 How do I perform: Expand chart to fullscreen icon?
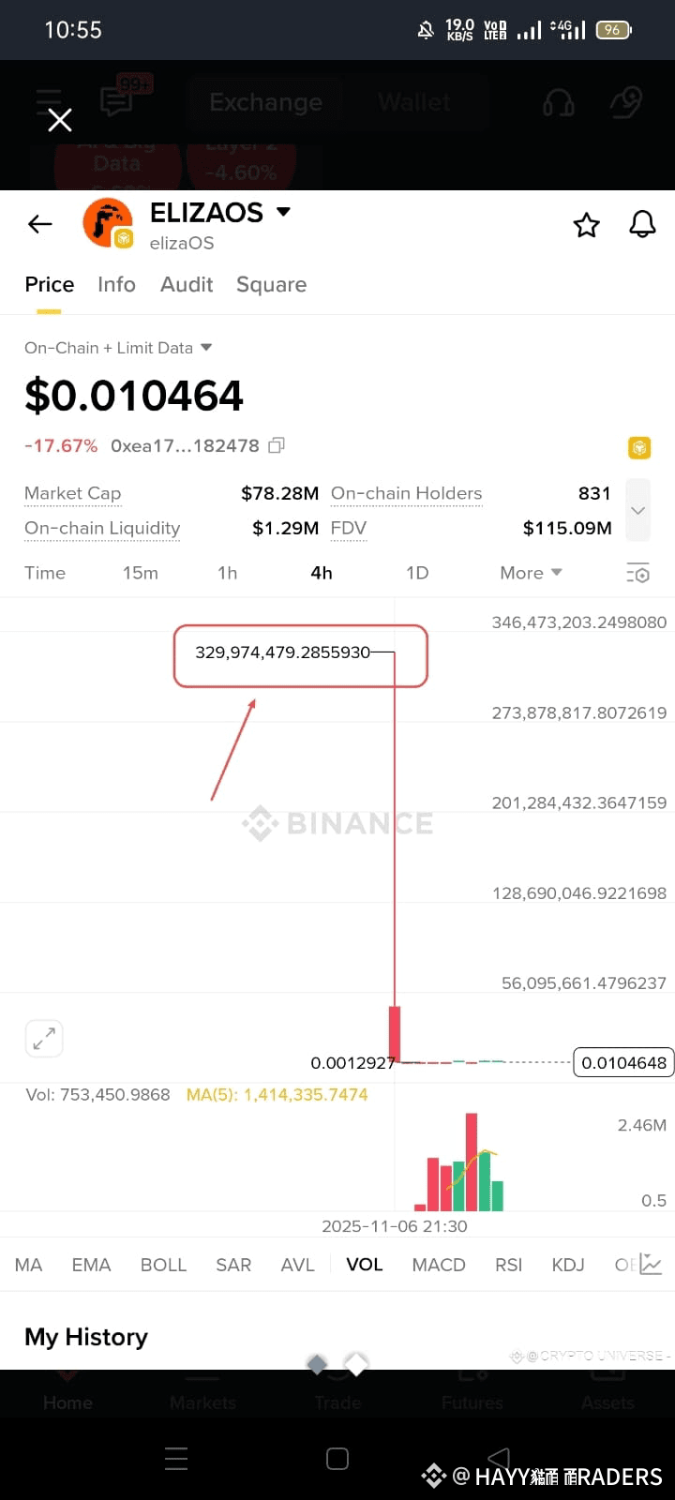[x=44, y=1039]
